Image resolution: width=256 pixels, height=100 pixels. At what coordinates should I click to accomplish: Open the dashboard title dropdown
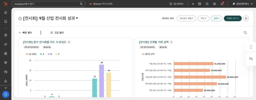pos(77,18)
